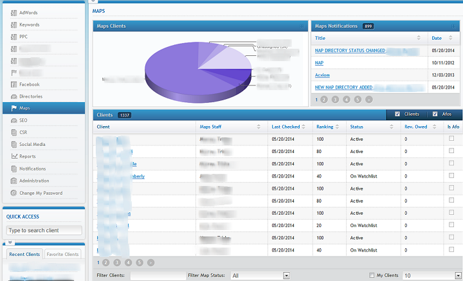
Task: Focus the Type to search client field
Action: pyautogui.click(x=44, y=230)
